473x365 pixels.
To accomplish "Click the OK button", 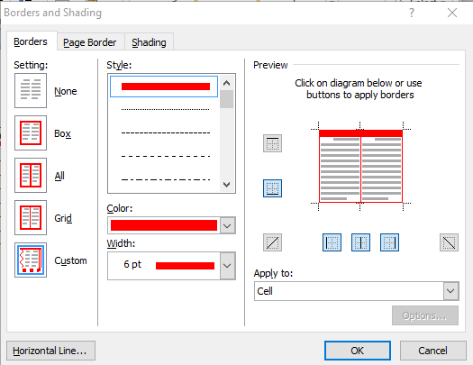I will click(x=358, y=351).
